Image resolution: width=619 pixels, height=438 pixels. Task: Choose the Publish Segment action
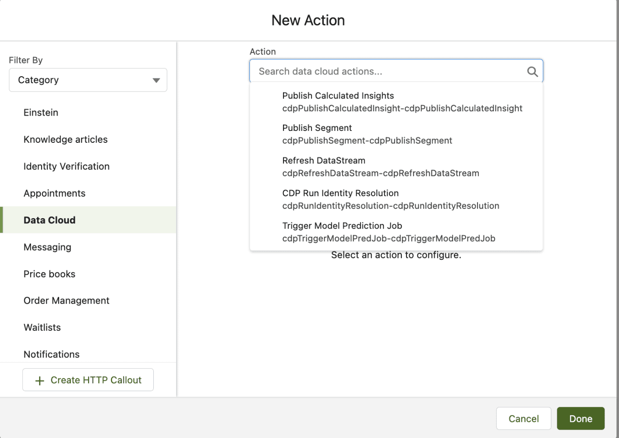point(396,134)
